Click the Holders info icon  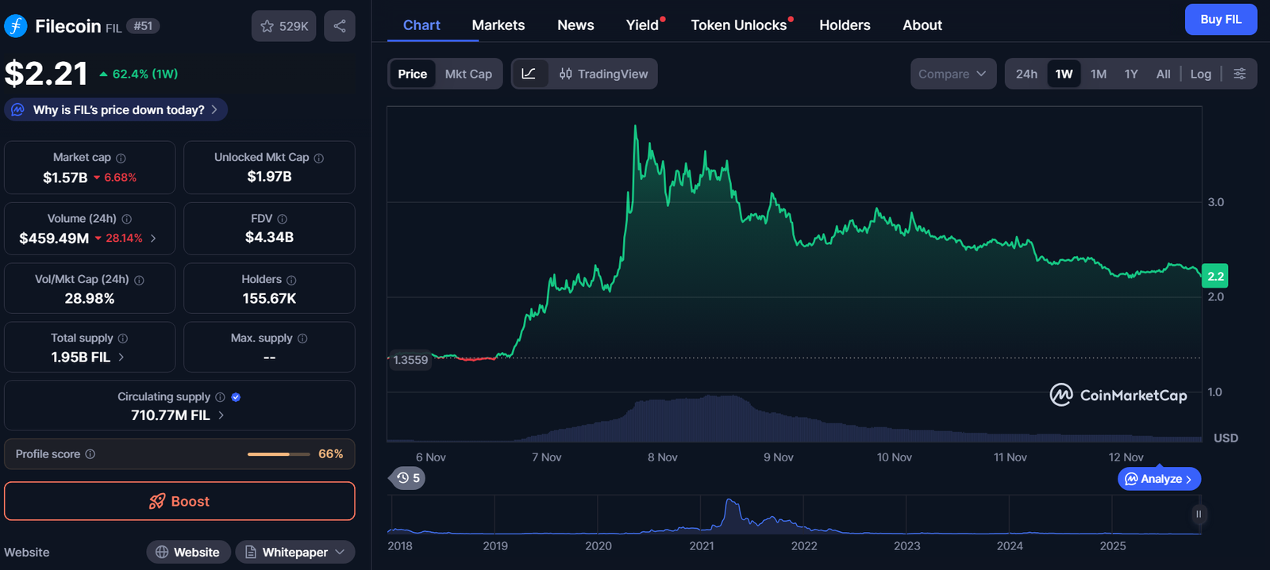point(291,280)
